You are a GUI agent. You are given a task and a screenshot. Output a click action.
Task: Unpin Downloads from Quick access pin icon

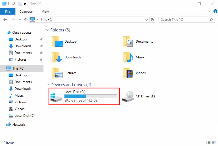click(41, 46)
